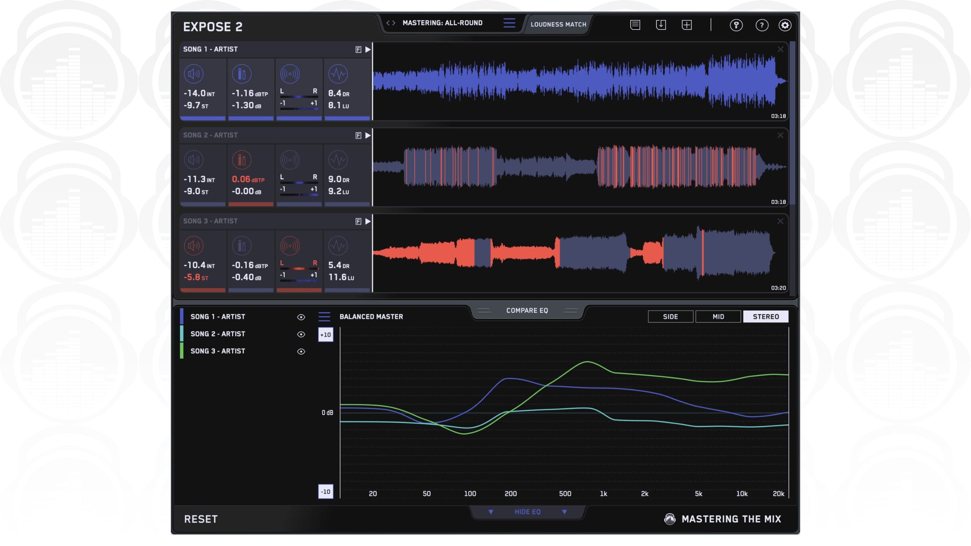Switch EQ view to Mid
The height and width of the screenshot is (546, 971).
[x=718, y=317]
